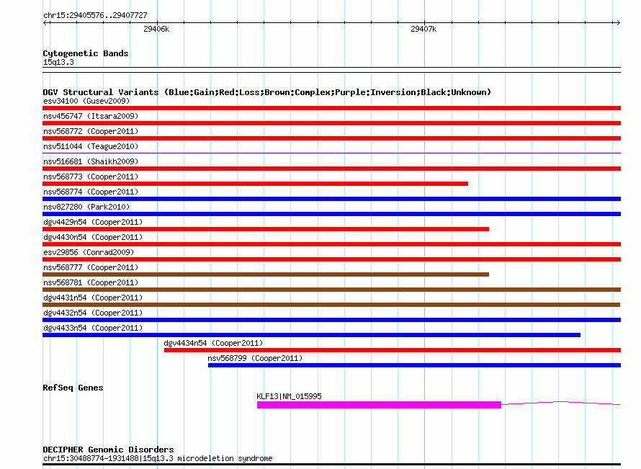Select the magenta KLF13 exon block
The height and width of the screenshot is (469, 641).
tap(379, 405)
